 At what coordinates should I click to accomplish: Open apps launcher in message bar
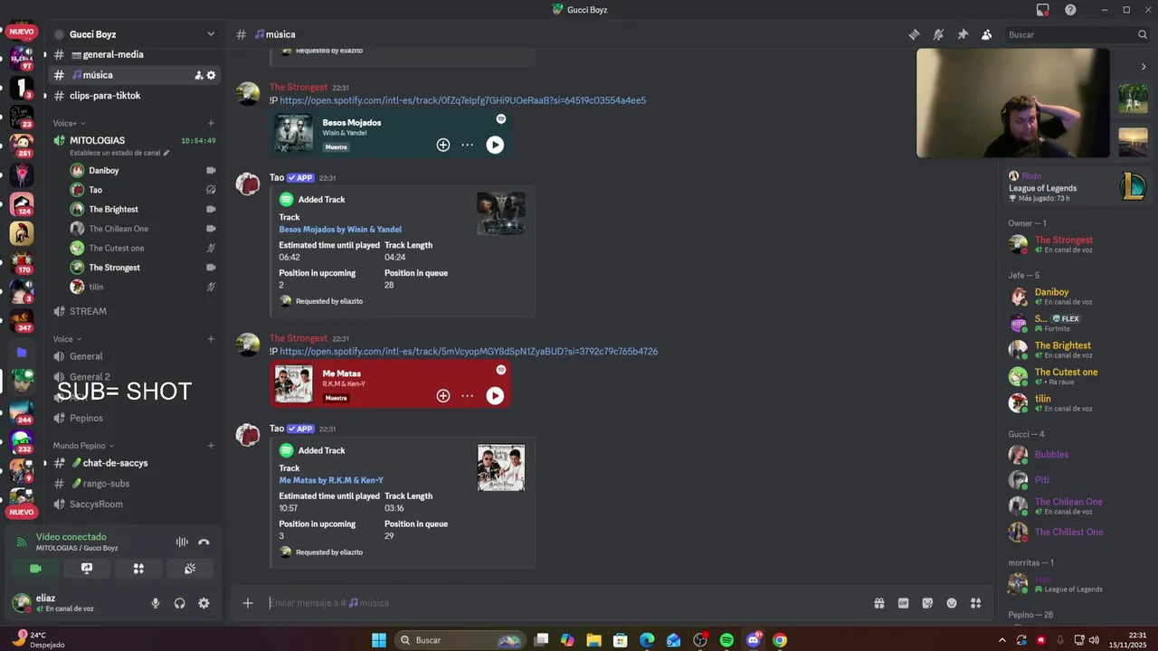click(x=976, y=603)
